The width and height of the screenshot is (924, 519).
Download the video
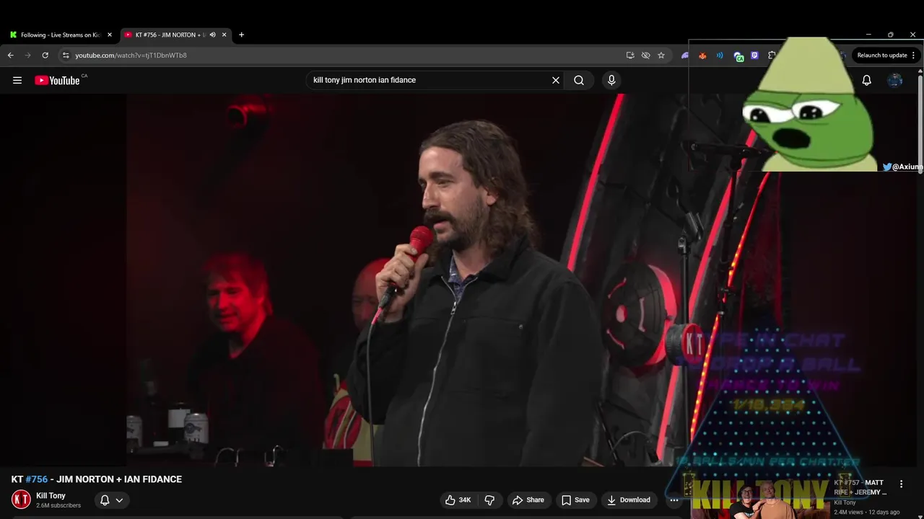point(629,500)
